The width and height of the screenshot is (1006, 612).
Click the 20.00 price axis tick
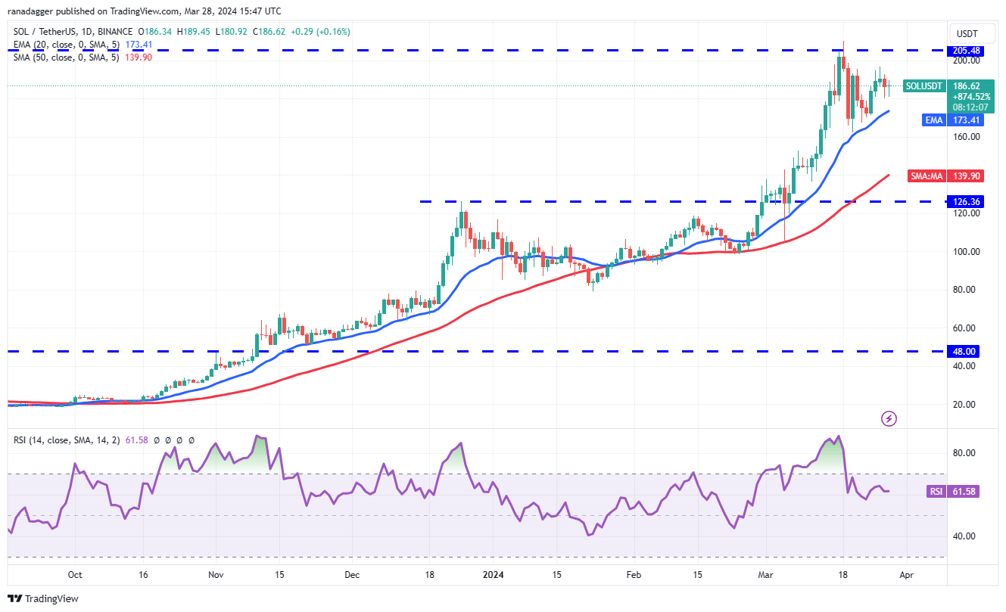pyautogui.click(x=965, y=405)
